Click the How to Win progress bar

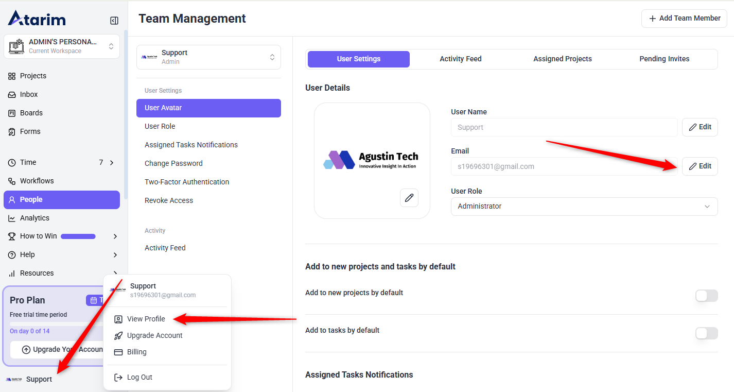(x=78, y=236)
